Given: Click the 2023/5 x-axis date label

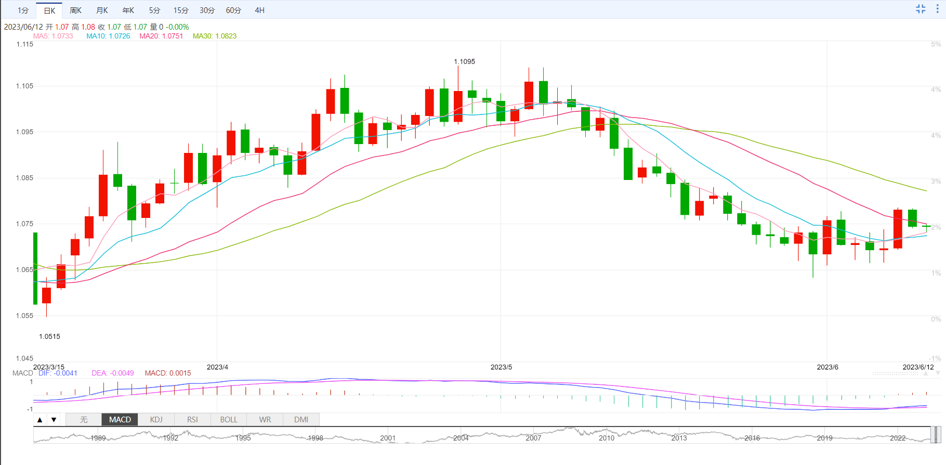Looking at the screenshot, I should pyautogui.click(x=501, y=367).
